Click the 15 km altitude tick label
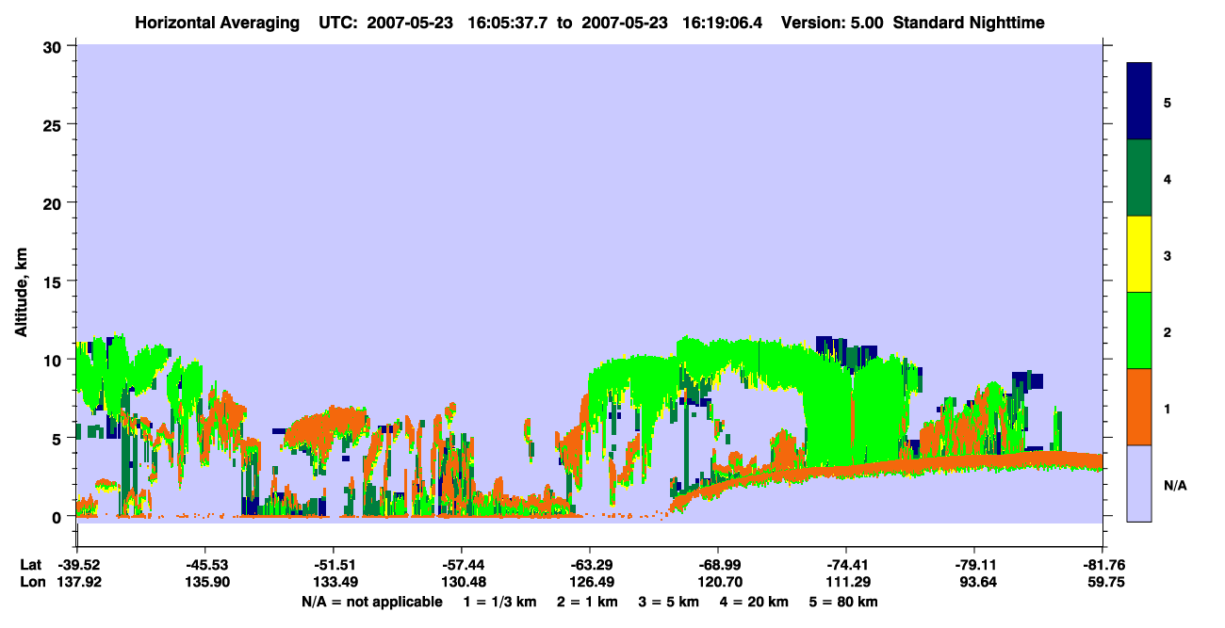 (x=54, y=282)
